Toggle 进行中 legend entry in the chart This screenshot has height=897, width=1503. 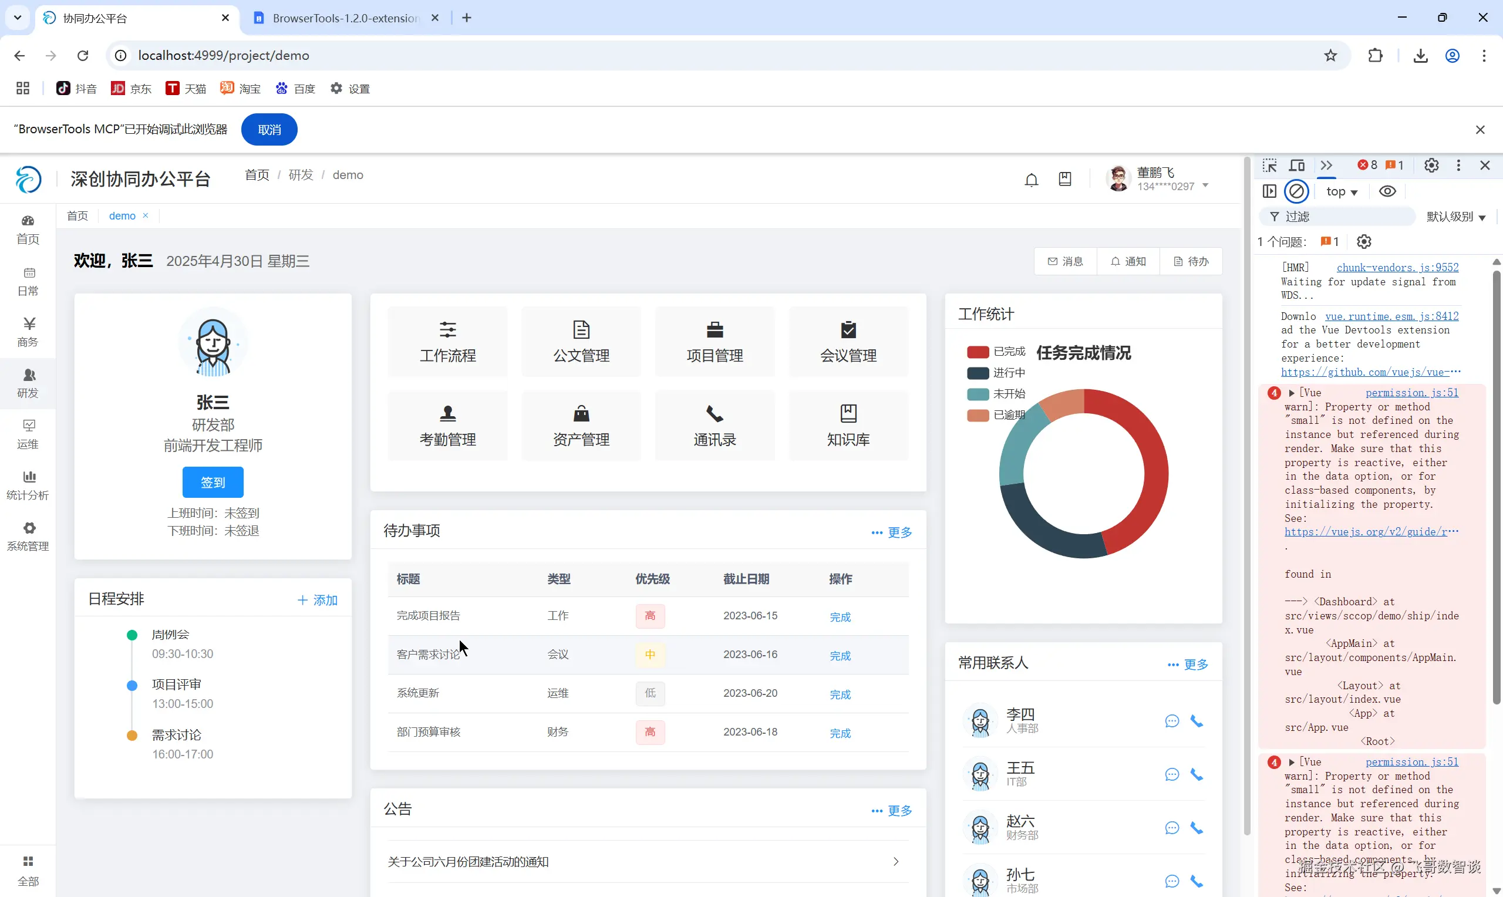pyautogui.click(x=996, y=373)
